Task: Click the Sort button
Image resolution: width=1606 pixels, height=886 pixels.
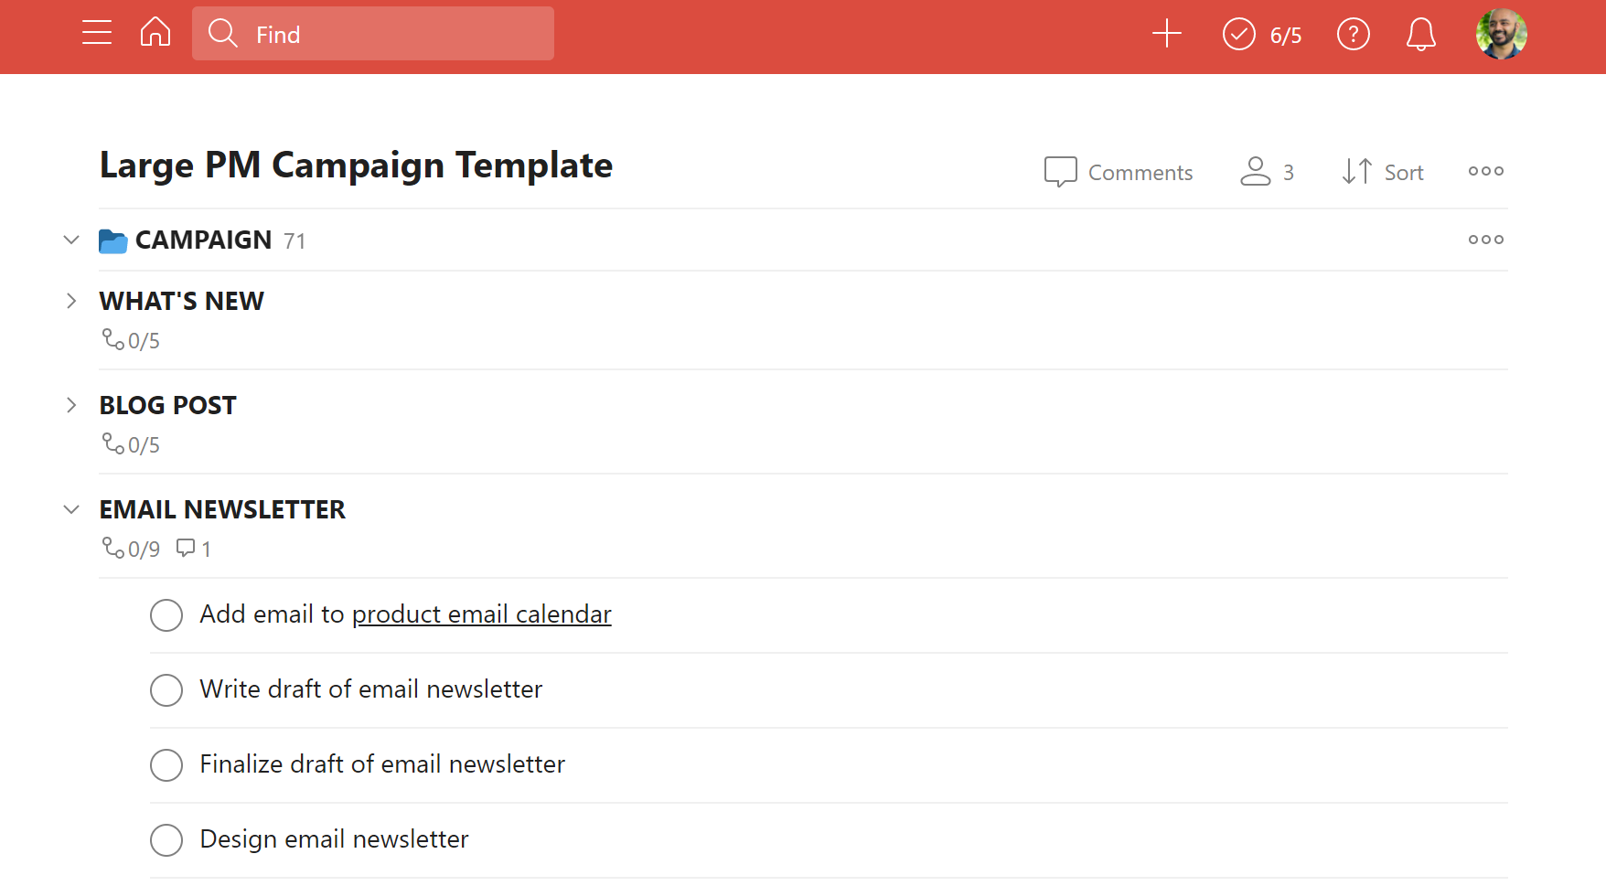Action: click(1383, 172)
